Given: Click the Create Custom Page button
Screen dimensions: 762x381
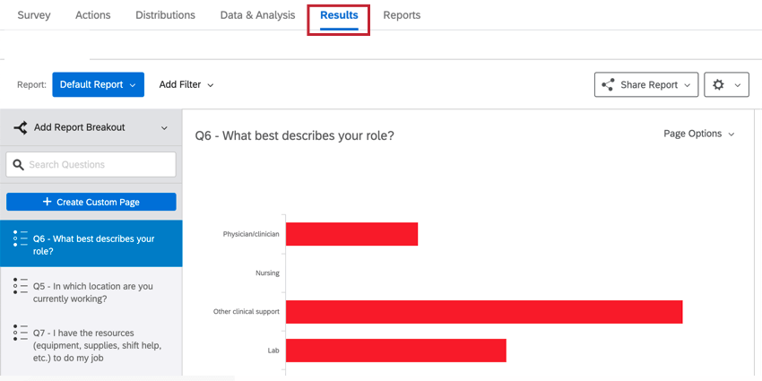Looking at the screenshot, I should click(x=91, y=203).
